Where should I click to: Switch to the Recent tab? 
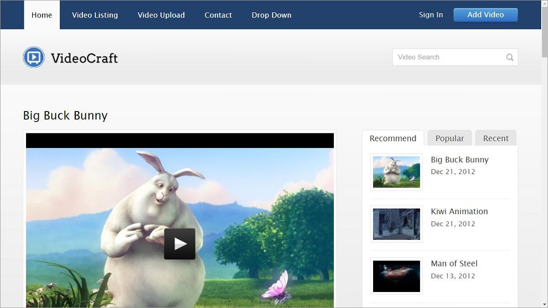(496, 138)
